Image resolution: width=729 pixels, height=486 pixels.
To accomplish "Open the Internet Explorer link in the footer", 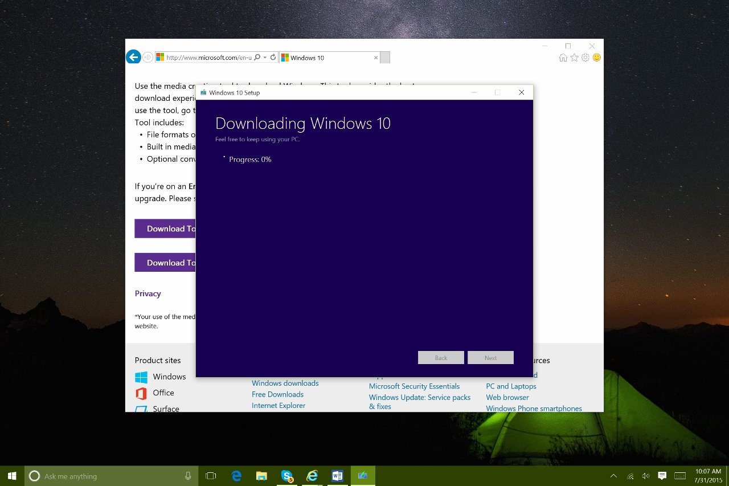I will [x=279, y=406].
